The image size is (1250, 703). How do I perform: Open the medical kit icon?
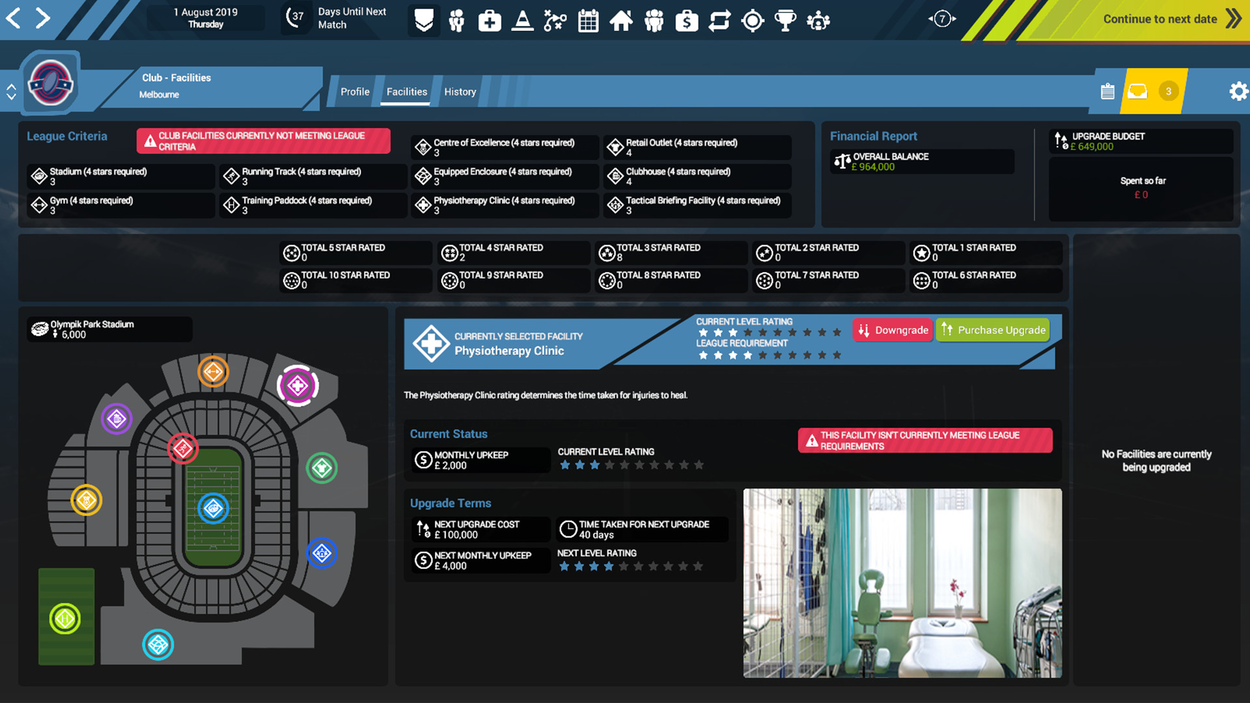point(489,20)
